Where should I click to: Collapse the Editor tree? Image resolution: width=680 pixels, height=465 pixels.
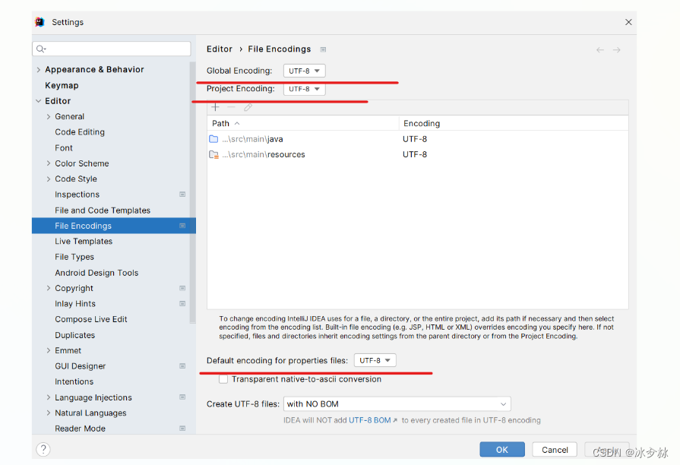tap(39, 100)
